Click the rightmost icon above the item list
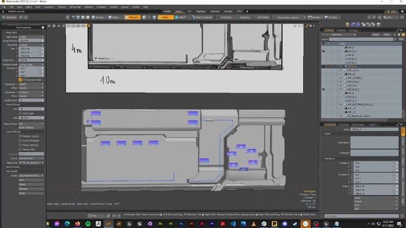The width and height of the screenshot is (406, 228). tap(378, 24)
